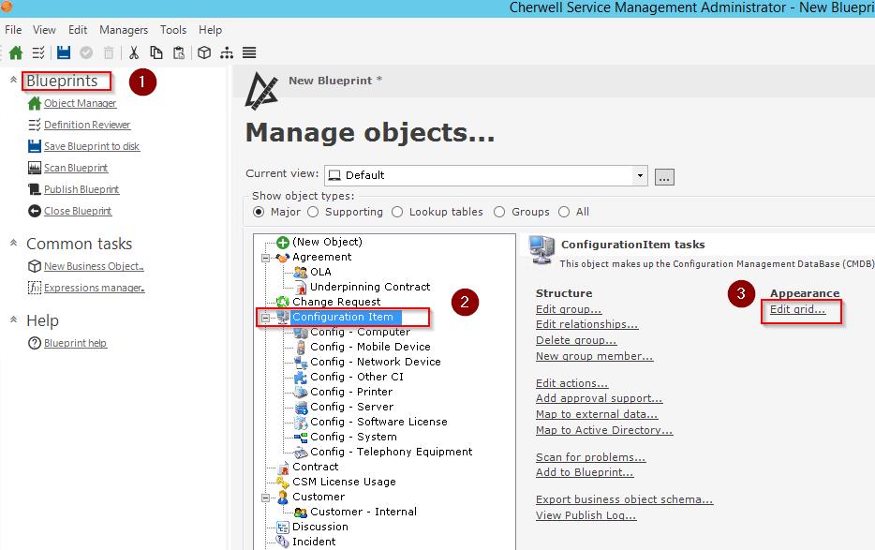Open the Current view dropdown
The height and width of the screenshot is (550, 875).
tap(640, 175)
